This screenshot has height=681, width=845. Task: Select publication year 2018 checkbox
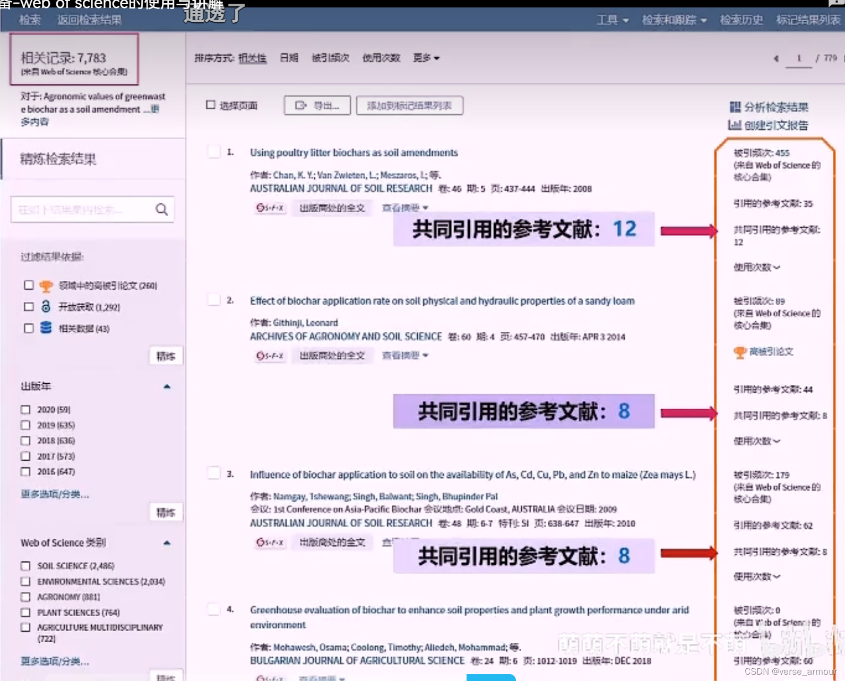(25, 441)
